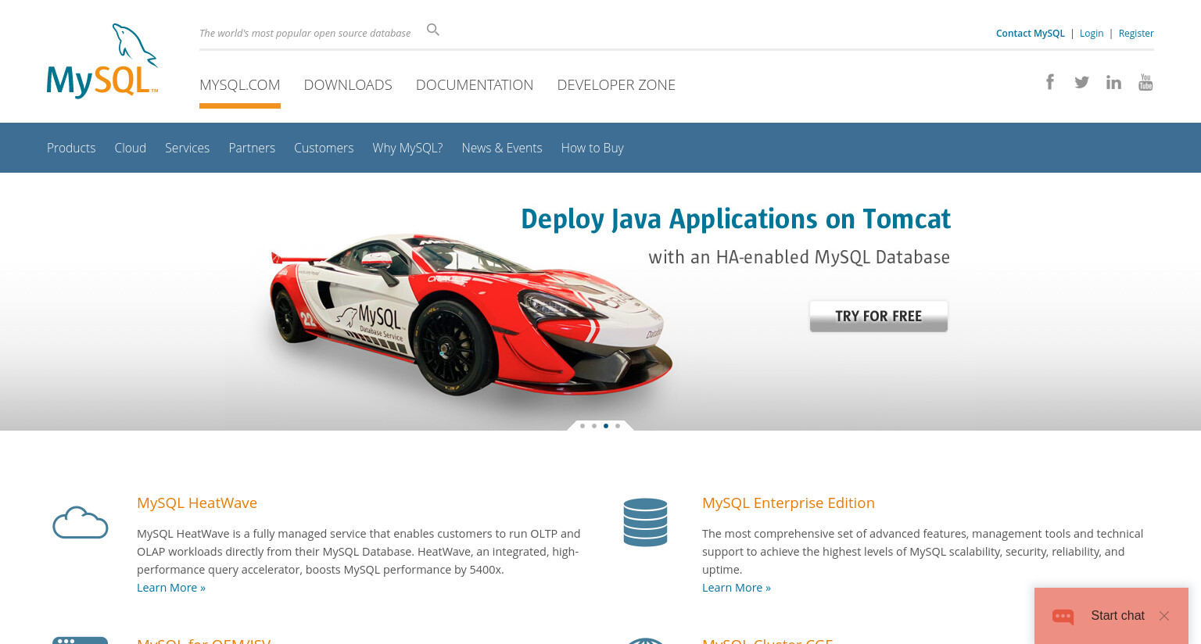Open the Twitter bird icon
The width and height of the screenshot is (1201, 644).
[1081, 82]
